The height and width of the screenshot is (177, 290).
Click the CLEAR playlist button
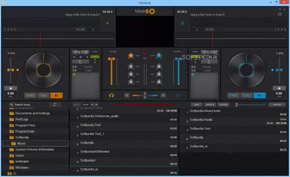tap(86, 105)
